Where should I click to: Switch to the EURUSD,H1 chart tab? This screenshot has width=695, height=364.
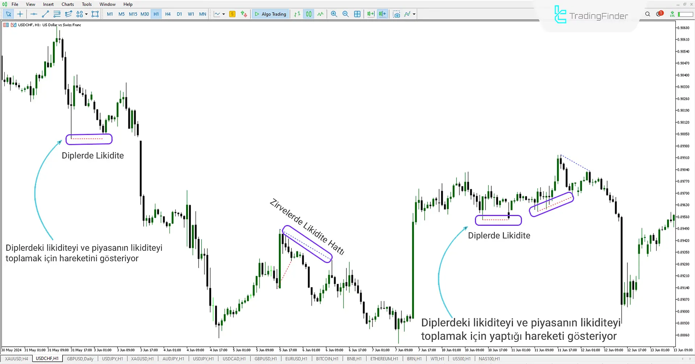[296, 359]
